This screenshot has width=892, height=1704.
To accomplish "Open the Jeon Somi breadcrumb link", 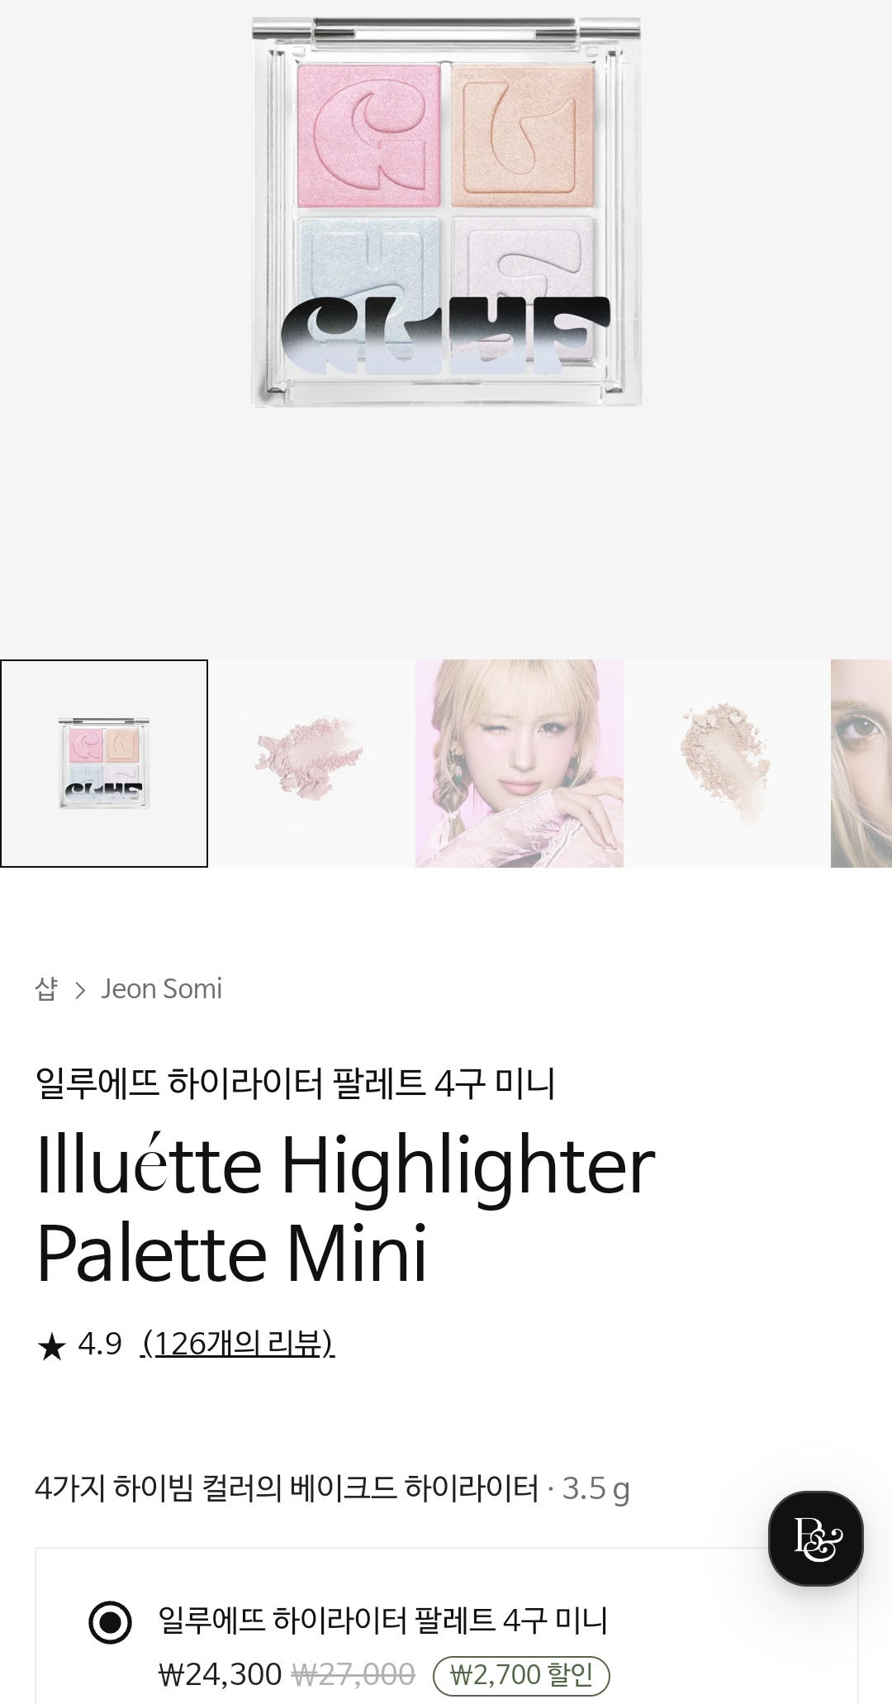I will click(162, 988).
